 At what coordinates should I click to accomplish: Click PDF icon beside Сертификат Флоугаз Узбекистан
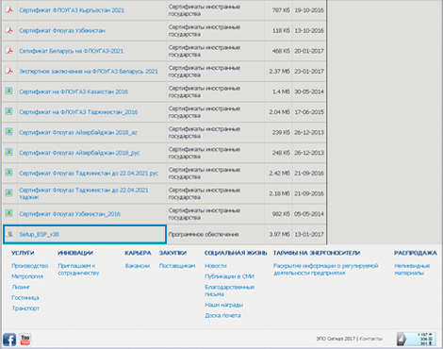coord(9,30)
